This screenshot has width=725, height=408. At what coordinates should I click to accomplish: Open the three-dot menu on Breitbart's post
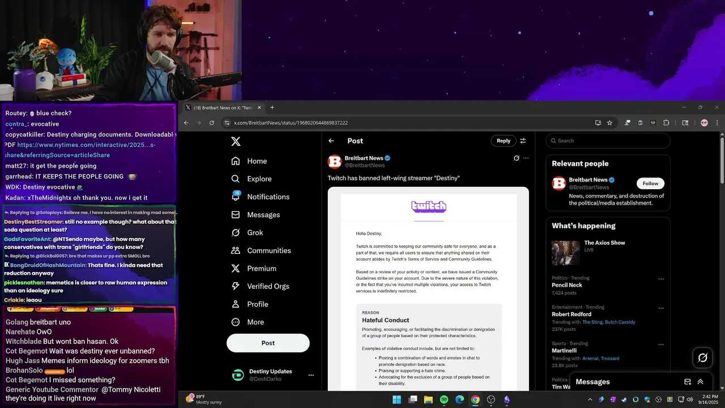[x=526, y=158]
